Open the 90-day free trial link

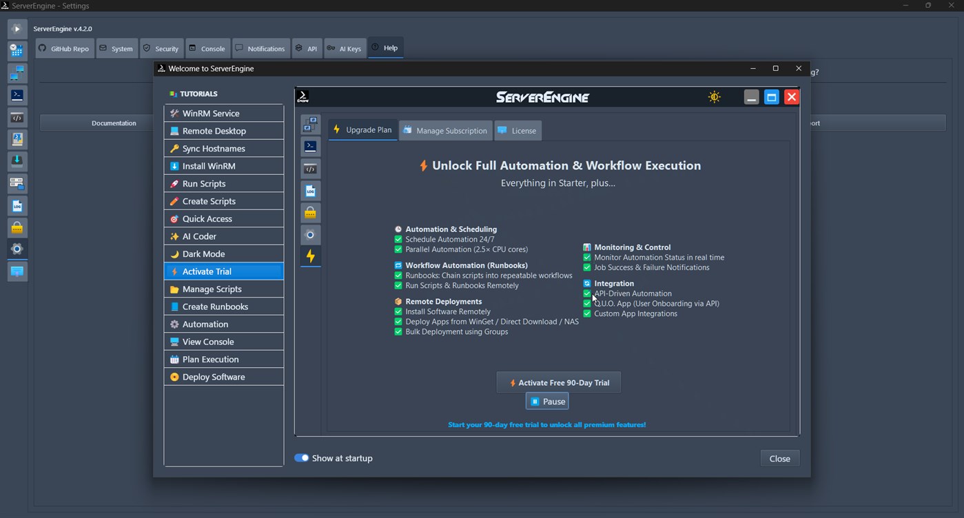coord(546,425)
